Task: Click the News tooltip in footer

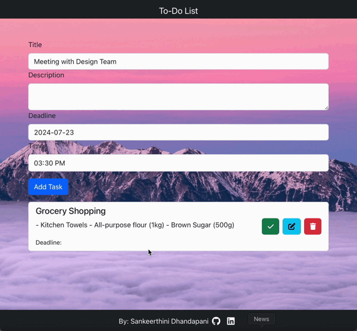Action: (x=261, y=319)
